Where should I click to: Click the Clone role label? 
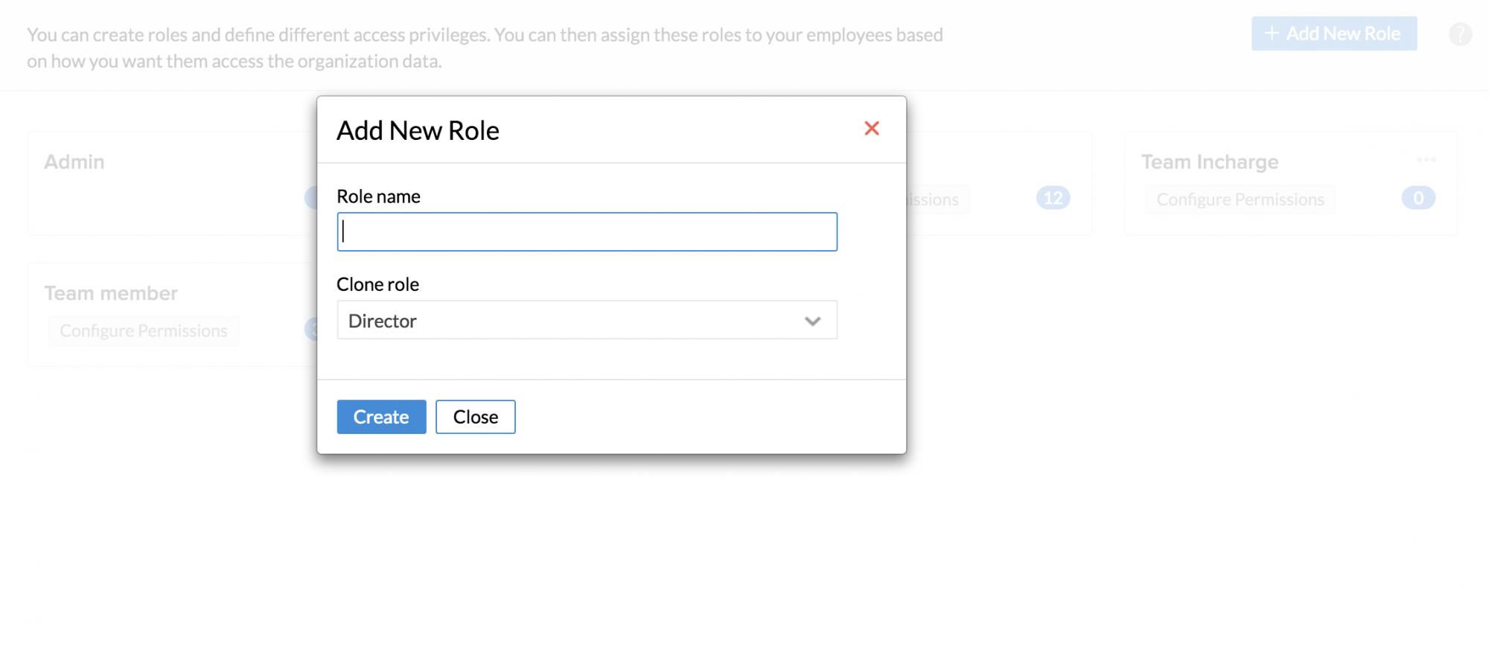point(377,284)
